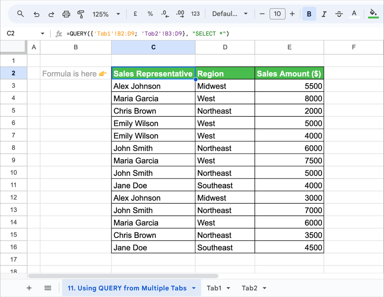Image resolution: width=384 pixels, height=297 pixels.
Task: Select column C header
Action: pos(153,47)
